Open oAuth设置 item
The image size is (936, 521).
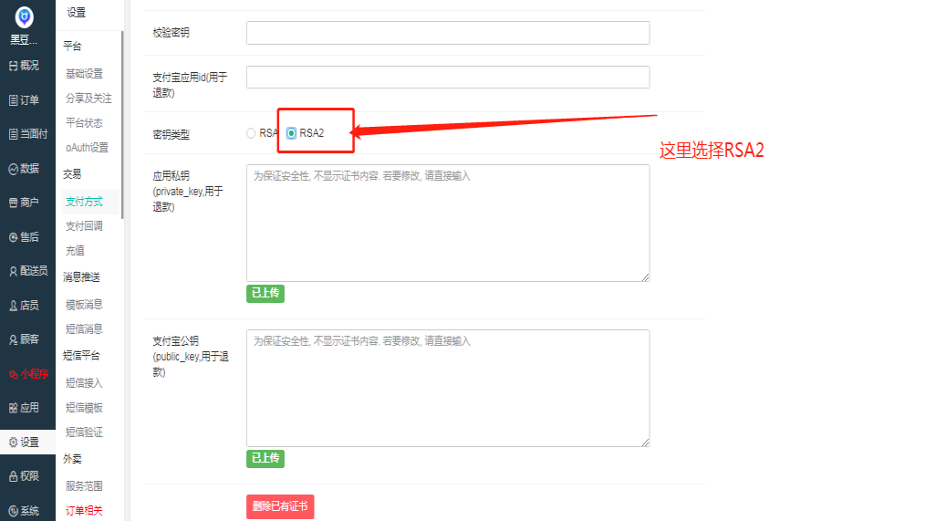[88, 148]
